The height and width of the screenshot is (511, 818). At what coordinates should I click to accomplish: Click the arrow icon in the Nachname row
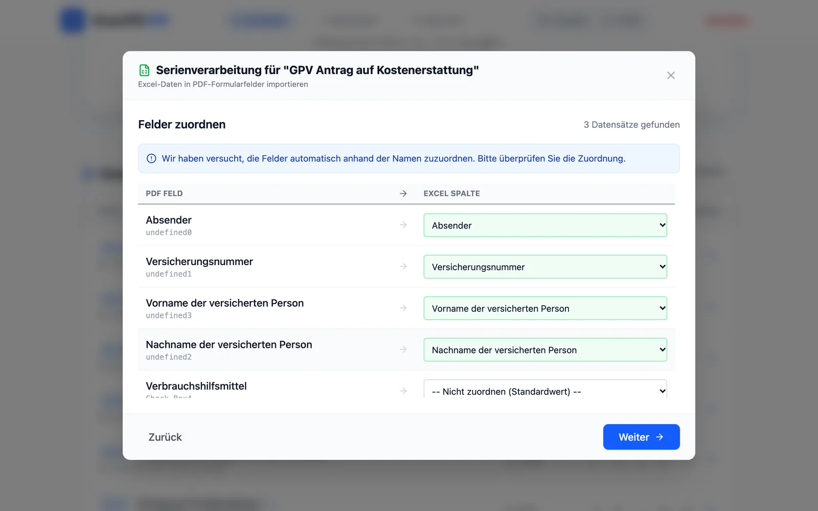click(x=403, y=350)
